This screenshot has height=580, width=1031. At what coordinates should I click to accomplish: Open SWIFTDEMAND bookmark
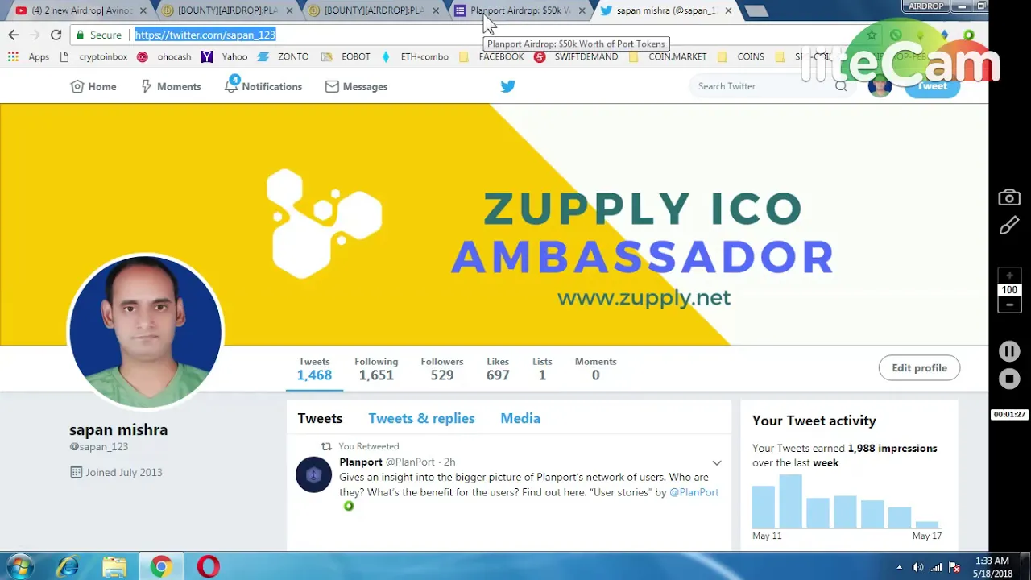click(x=576, y=56)
